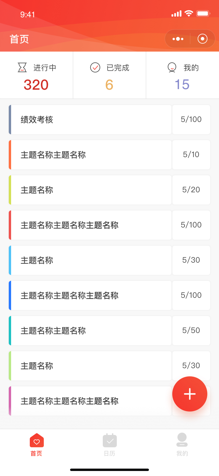Select the dark-blue-marked 主题名称主题名称主题名称 item
This screenshot has width=219, height=476.
[90, 295]
